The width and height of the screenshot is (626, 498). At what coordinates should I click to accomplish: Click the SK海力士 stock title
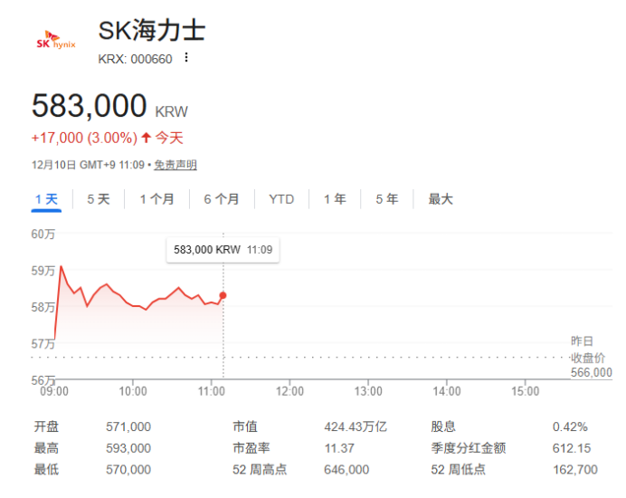pos(152,31)
